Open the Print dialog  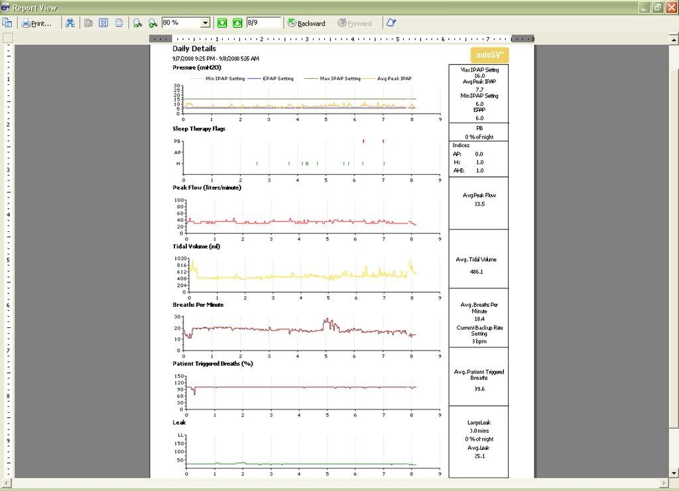tap(36, 23)
